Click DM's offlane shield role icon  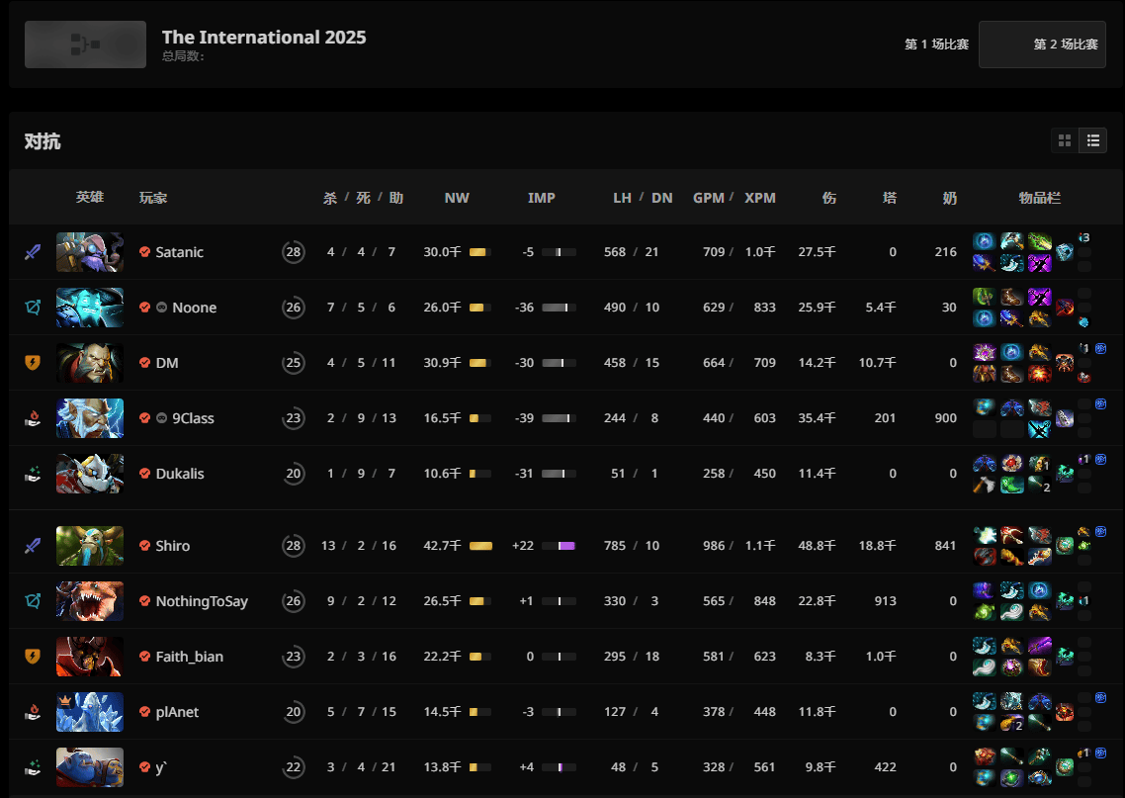coord(33,363)
